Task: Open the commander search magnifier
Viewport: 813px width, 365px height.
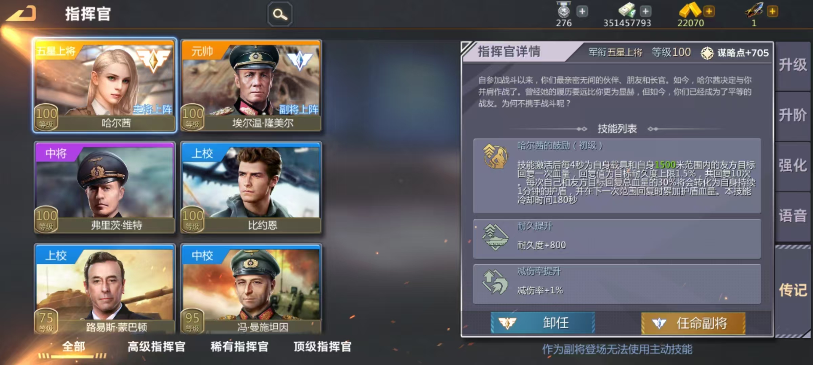Action: point(280,14)
